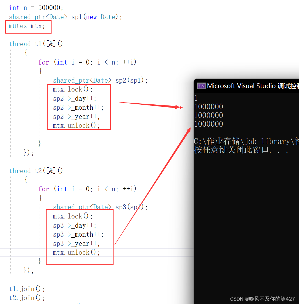The image size is (299, 304).
Task: Click the 'mutex mtx;' declaration
Action: tap(27, 26)
